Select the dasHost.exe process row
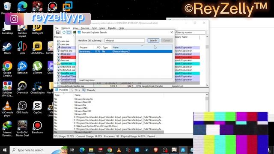This screenshot has height=154, width=274. pos(66,51)
